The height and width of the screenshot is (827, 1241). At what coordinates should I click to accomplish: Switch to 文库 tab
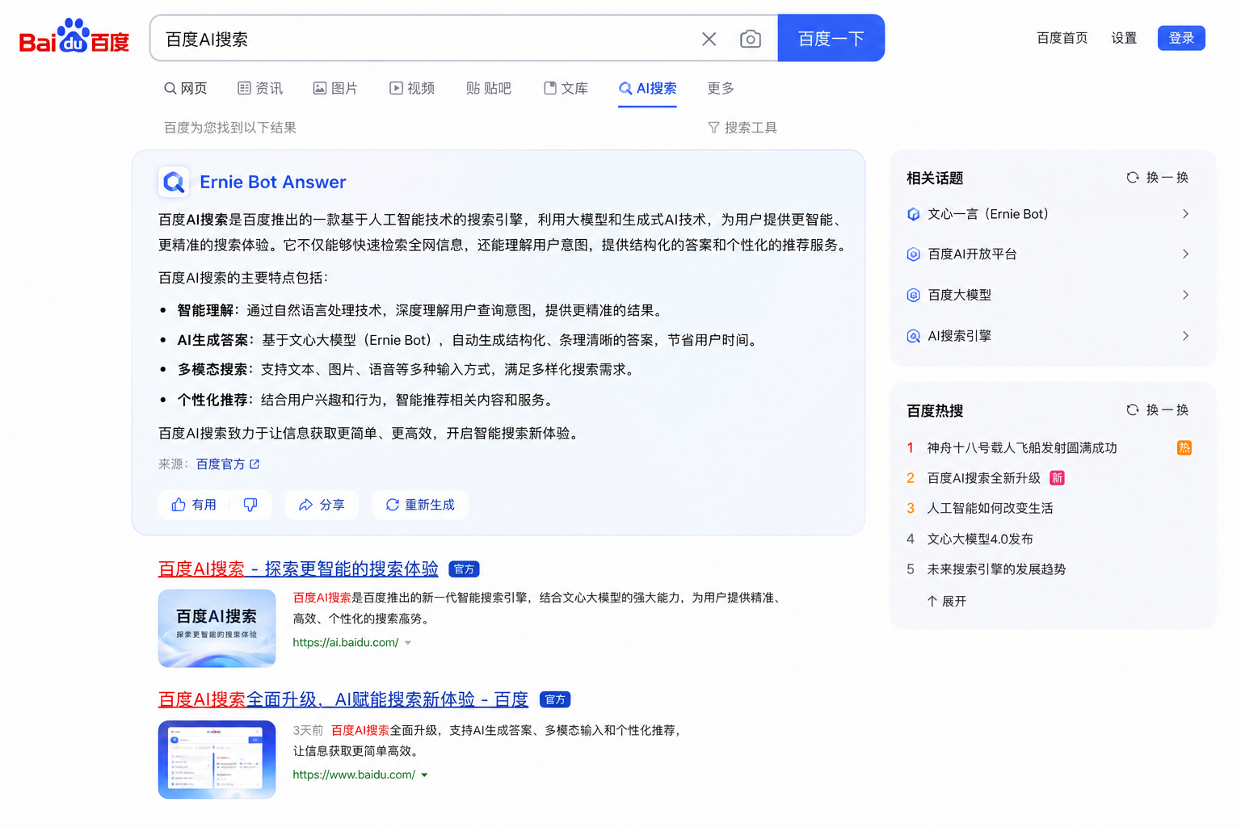(x=566, y=88)
